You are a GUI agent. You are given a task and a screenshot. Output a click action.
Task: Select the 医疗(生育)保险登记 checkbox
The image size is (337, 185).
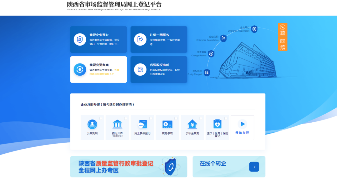click(226, 118)
